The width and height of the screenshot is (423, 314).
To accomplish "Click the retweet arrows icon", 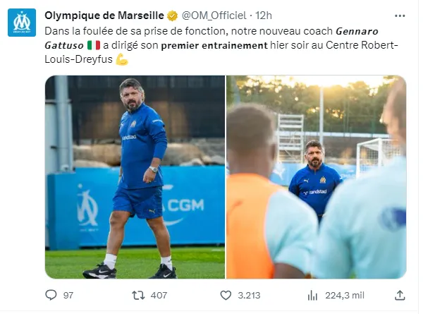I will click(140, 295).
